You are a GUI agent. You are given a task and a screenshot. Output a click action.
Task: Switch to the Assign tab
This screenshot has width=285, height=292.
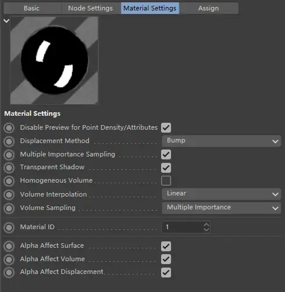point(208,8)
